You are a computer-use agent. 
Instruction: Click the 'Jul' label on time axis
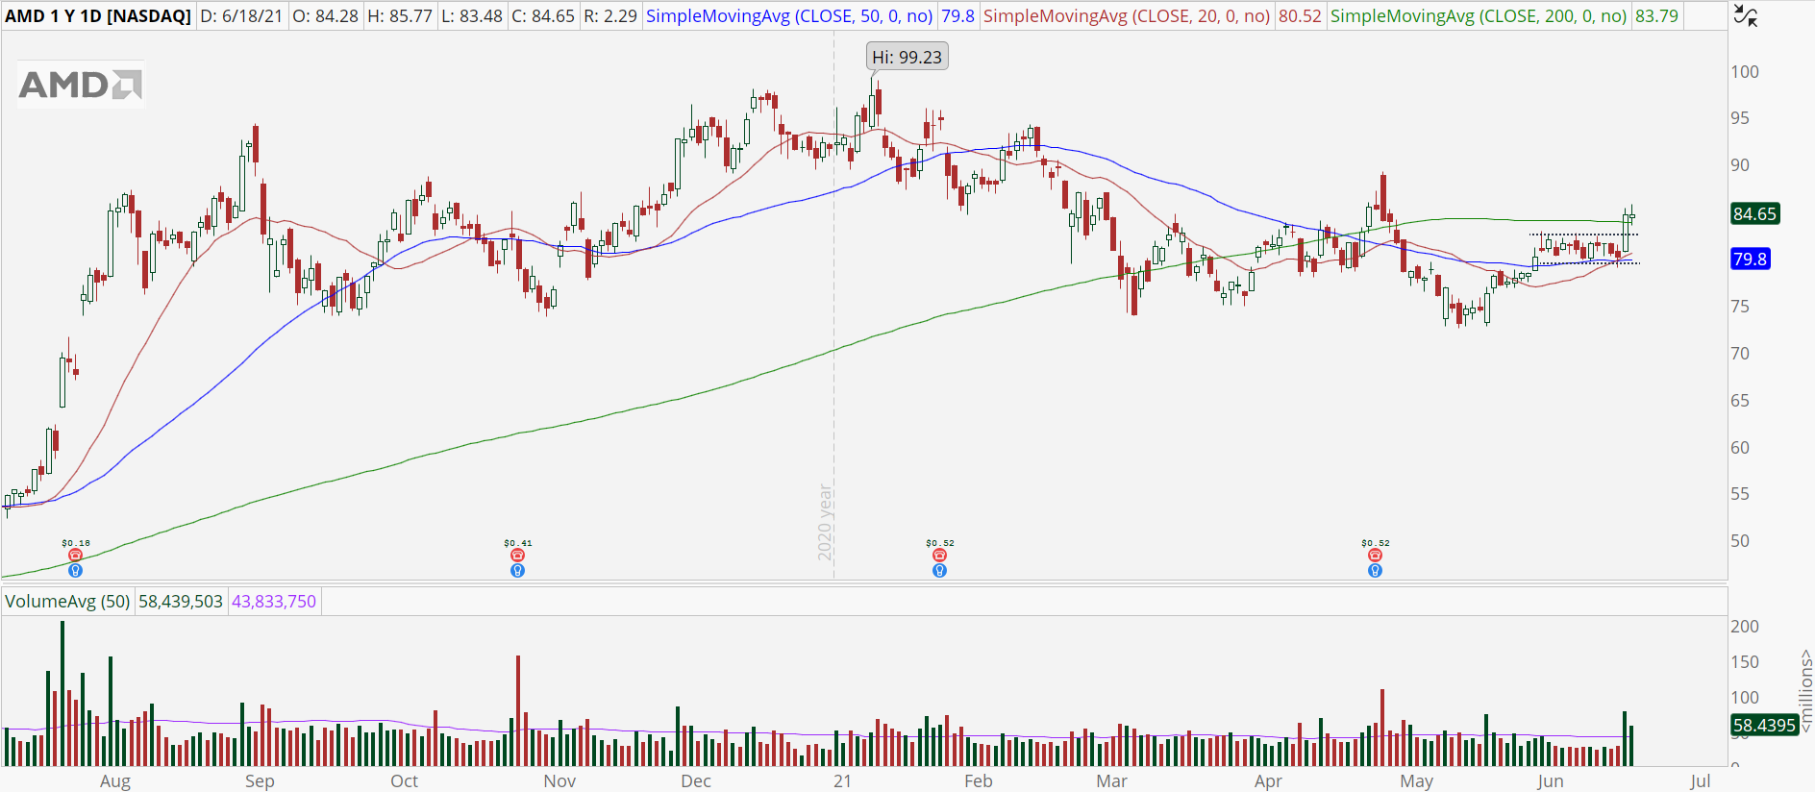click(1701, 780)
